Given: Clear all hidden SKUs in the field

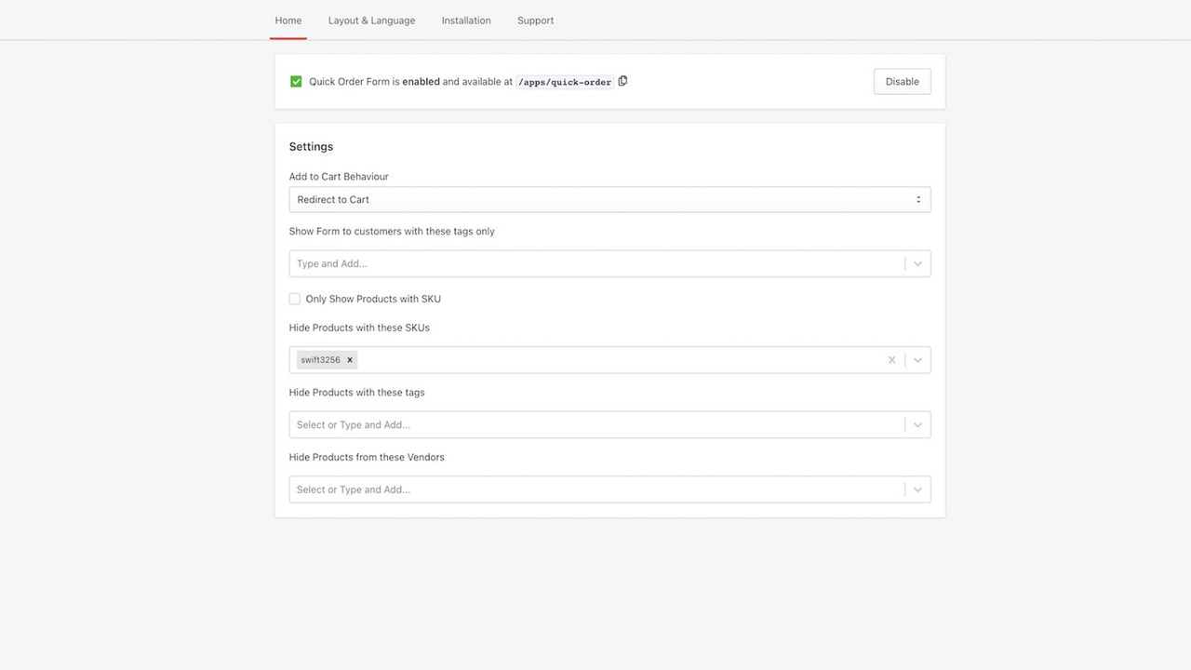Looking at the screenshot, I should 891,360.
